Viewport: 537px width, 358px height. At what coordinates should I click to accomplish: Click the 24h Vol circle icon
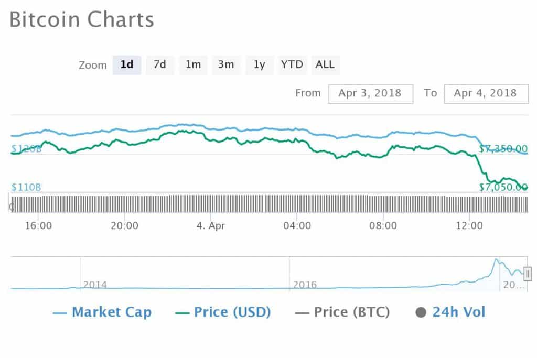click(421, 313)
